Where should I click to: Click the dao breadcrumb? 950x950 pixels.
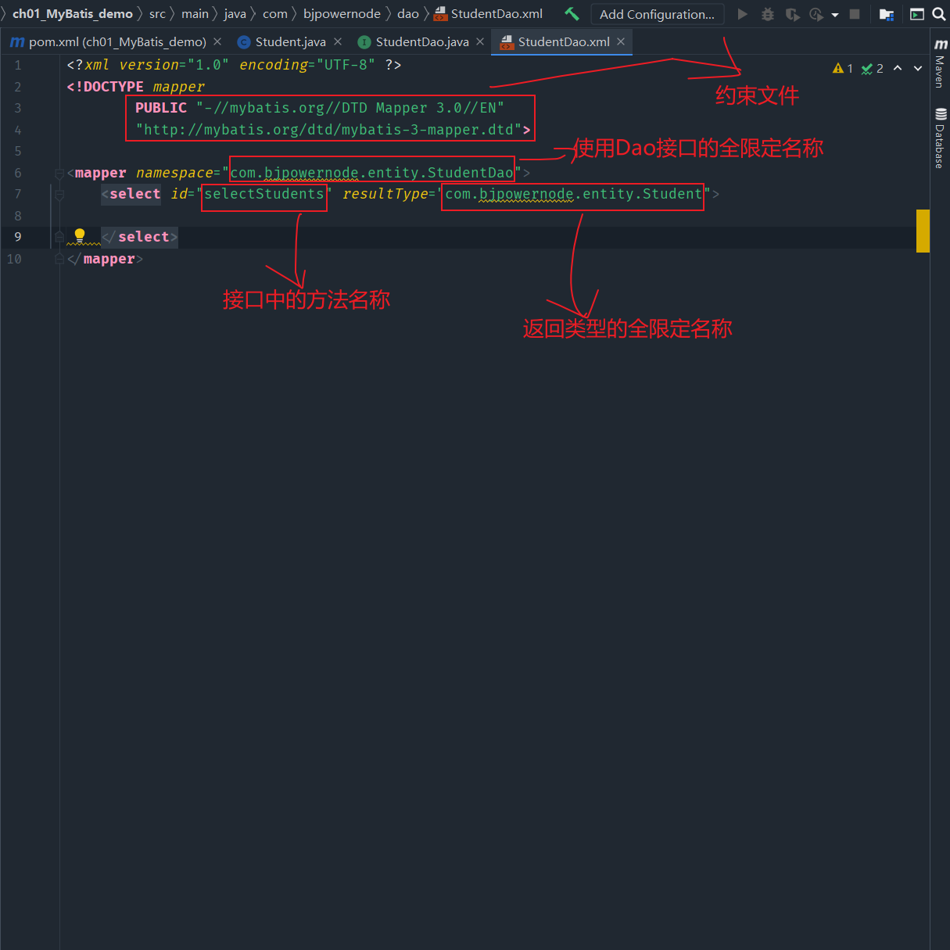[x=408, y=14]
